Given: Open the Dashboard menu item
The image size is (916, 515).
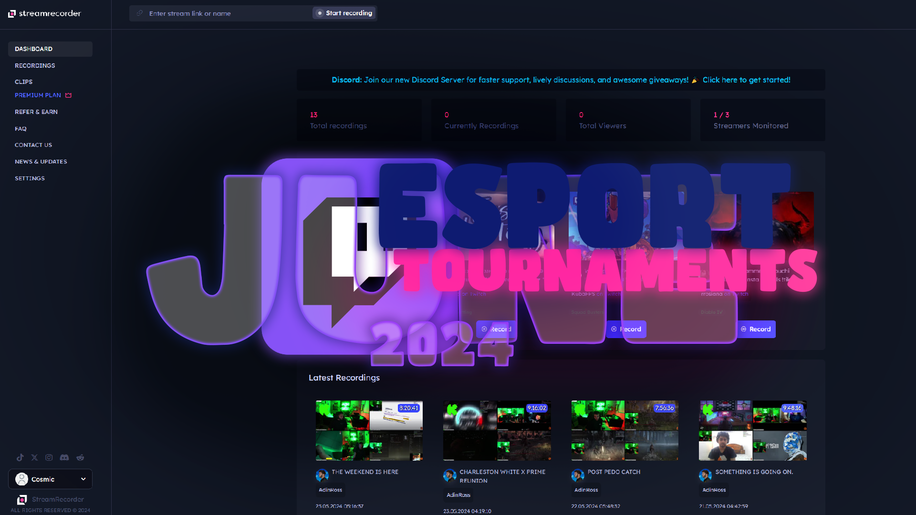Looking at the screenshot, I should 50,49.
